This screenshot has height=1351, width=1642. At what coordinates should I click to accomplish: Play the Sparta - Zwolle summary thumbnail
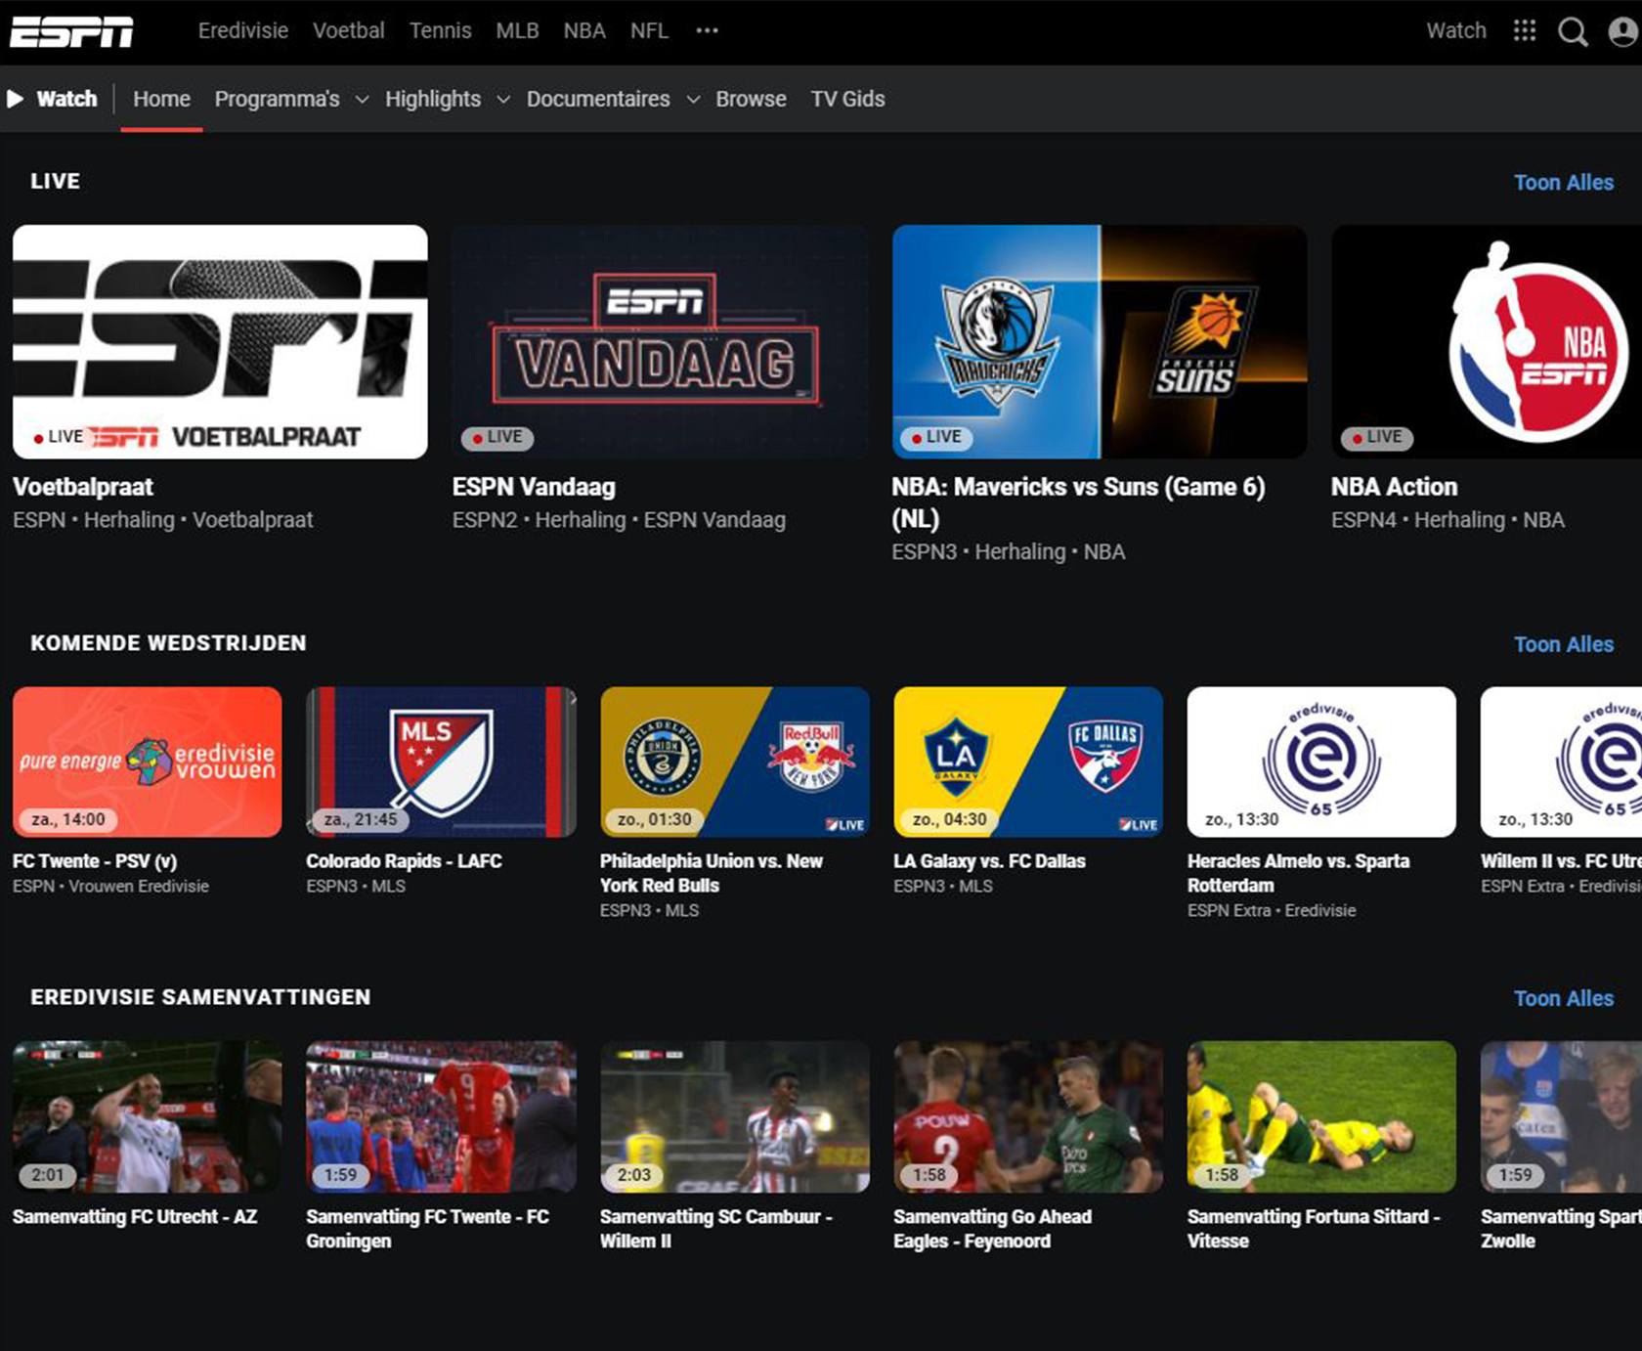1561,1116
